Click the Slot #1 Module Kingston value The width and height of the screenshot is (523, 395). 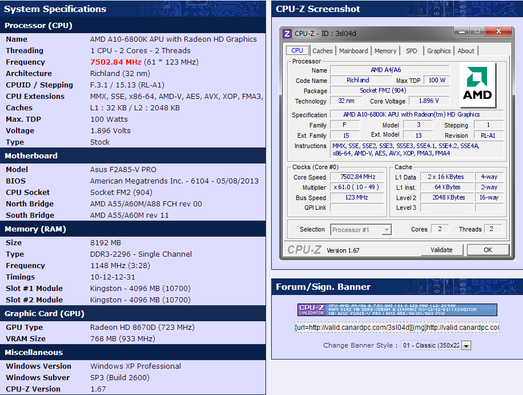pyautogui.click(x=140, y=289)
